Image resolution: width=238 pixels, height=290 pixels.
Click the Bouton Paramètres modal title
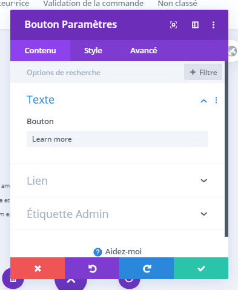click(x=71, y=24)
